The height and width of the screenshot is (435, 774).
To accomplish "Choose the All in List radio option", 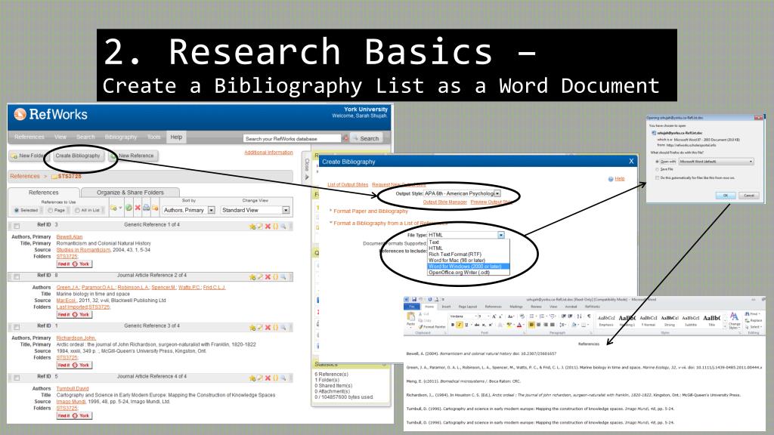I will (x=77, y=211).
